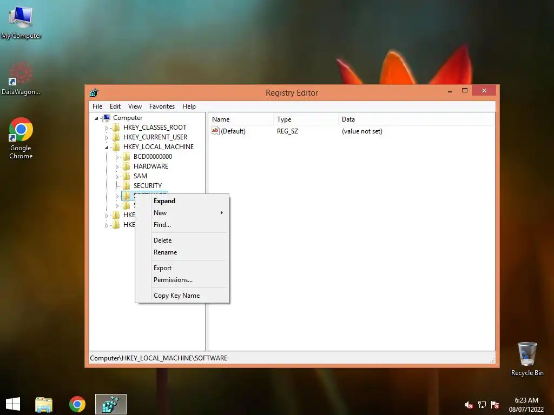This screenshot has height=415, width=554.
Task: Select the Registry Editor taskbar button
Action: click(110, 404)
